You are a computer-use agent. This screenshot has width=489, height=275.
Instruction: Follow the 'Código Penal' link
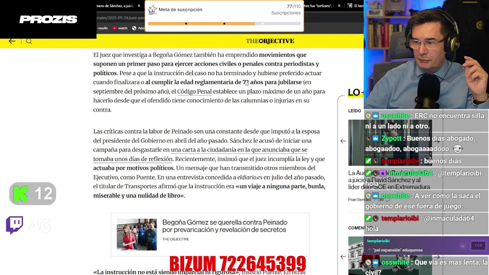click(194, 92)
